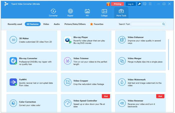175x113 pixels.
Task: Open the Converter tab icon
Action: [53, 11]
